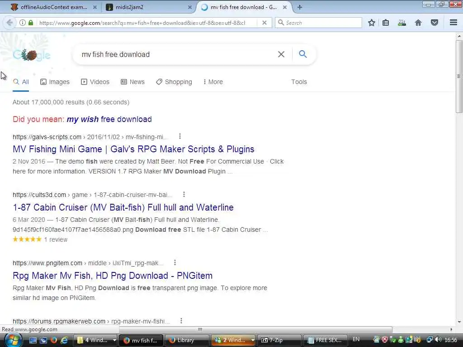Image resolution: width=463 pixels, height=347 pixels.
Task: Open site information icon in address bar
Action: tap(23, 23)
